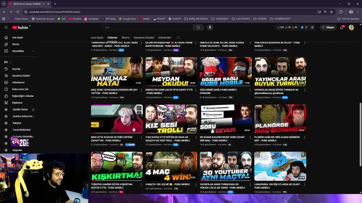Open options for YAYINCILAR ARASI BÜYÜK TURNUVA video

[305, 90]
